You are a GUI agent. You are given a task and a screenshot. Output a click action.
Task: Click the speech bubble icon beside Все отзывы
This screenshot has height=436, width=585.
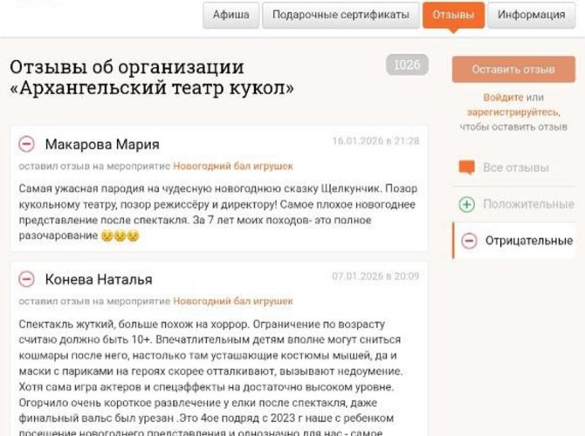(467, 167)
